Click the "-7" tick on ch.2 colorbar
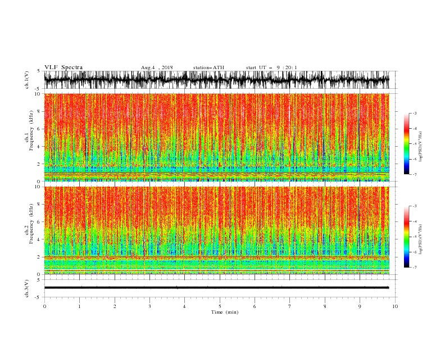This screenshot has width=445, height=344. pos(415,267)
